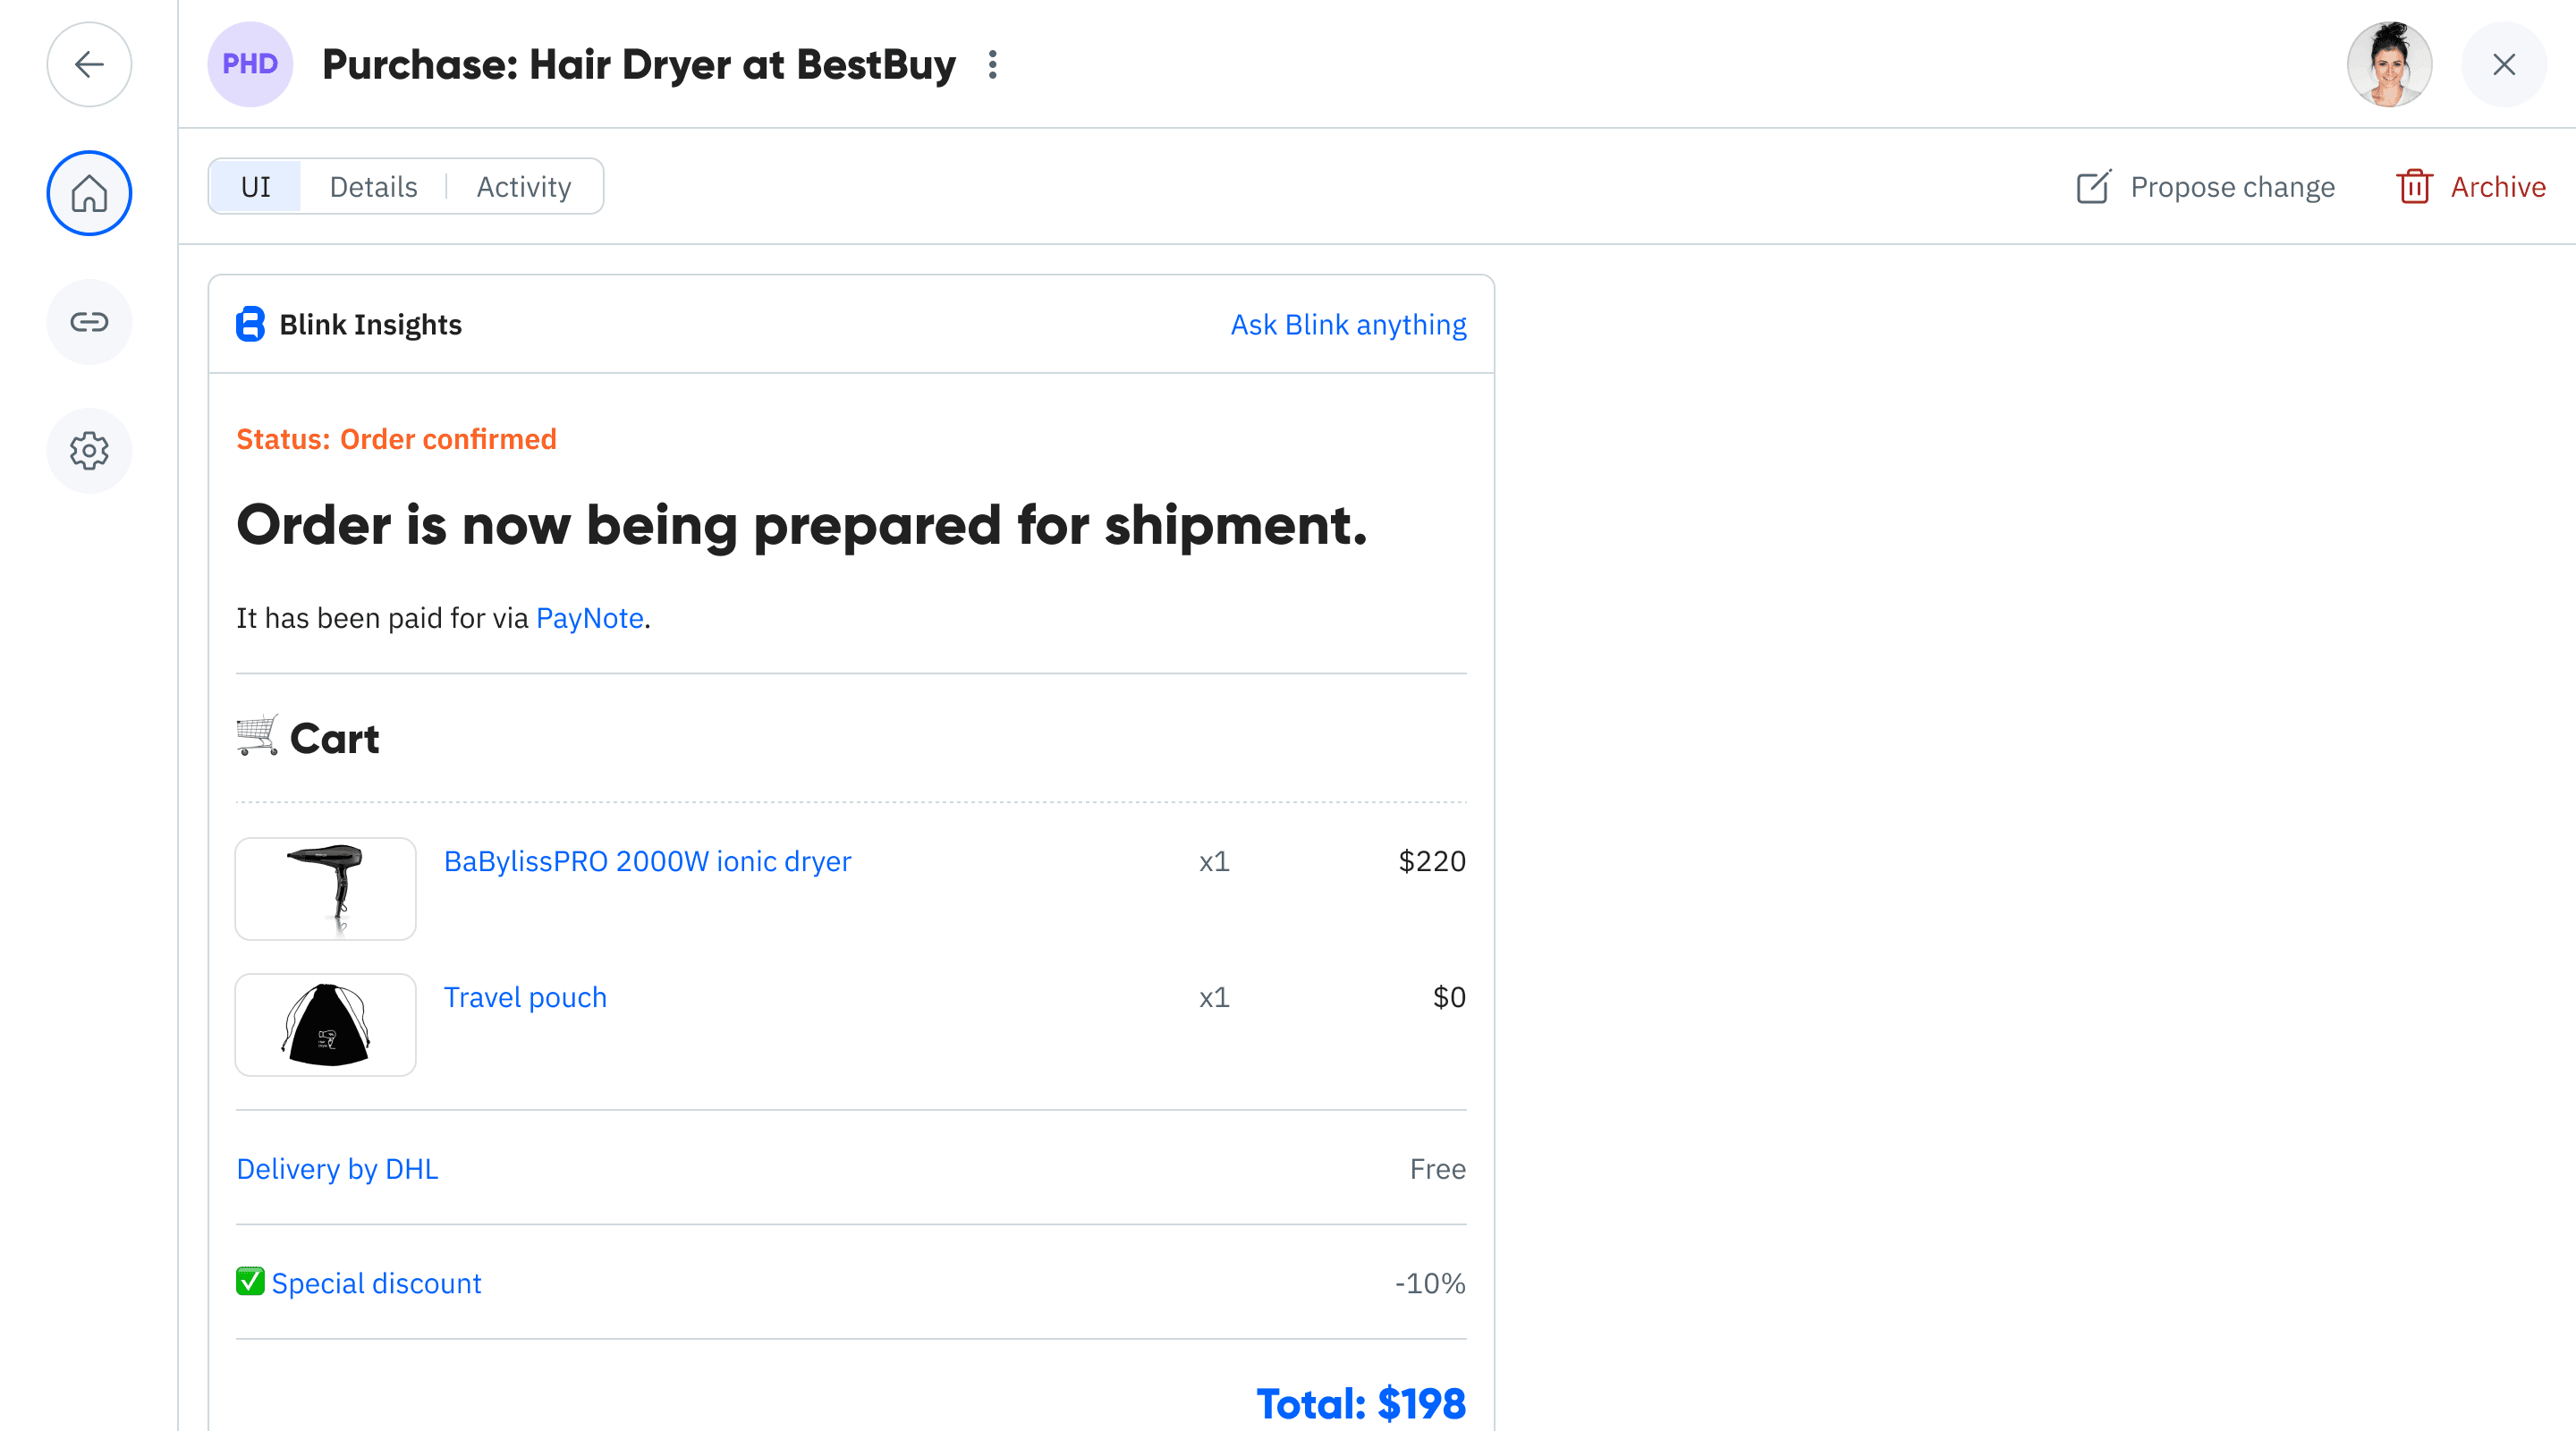Click the link chain sidebar icon
Screen dimensions: 2576x1431
(x=89, y=322)
